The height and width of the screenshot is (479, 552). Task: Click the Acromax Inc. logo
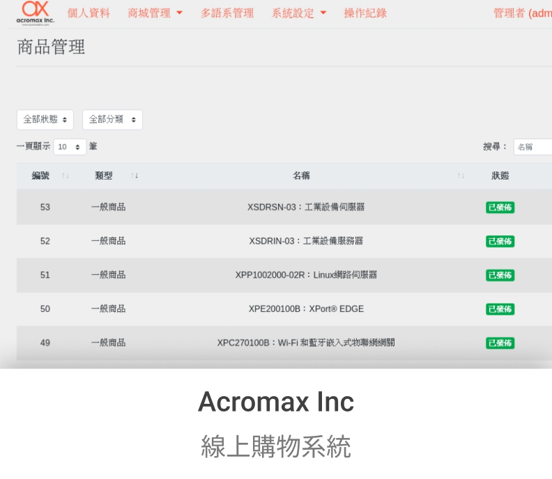point(36,13)
